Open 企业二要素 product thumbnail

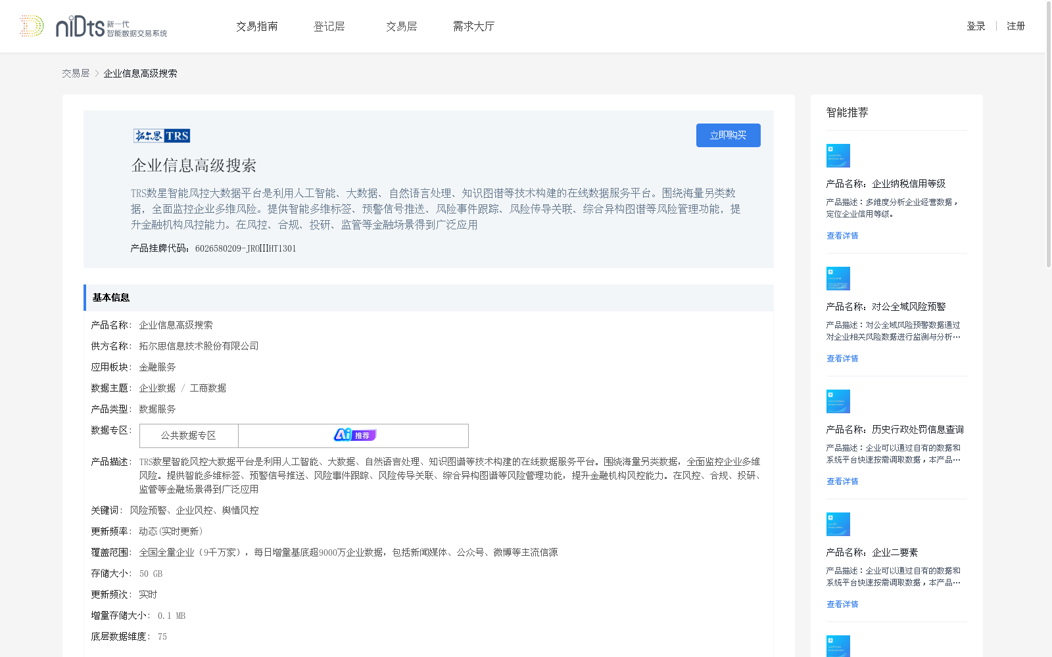click(x=838, y=524)
